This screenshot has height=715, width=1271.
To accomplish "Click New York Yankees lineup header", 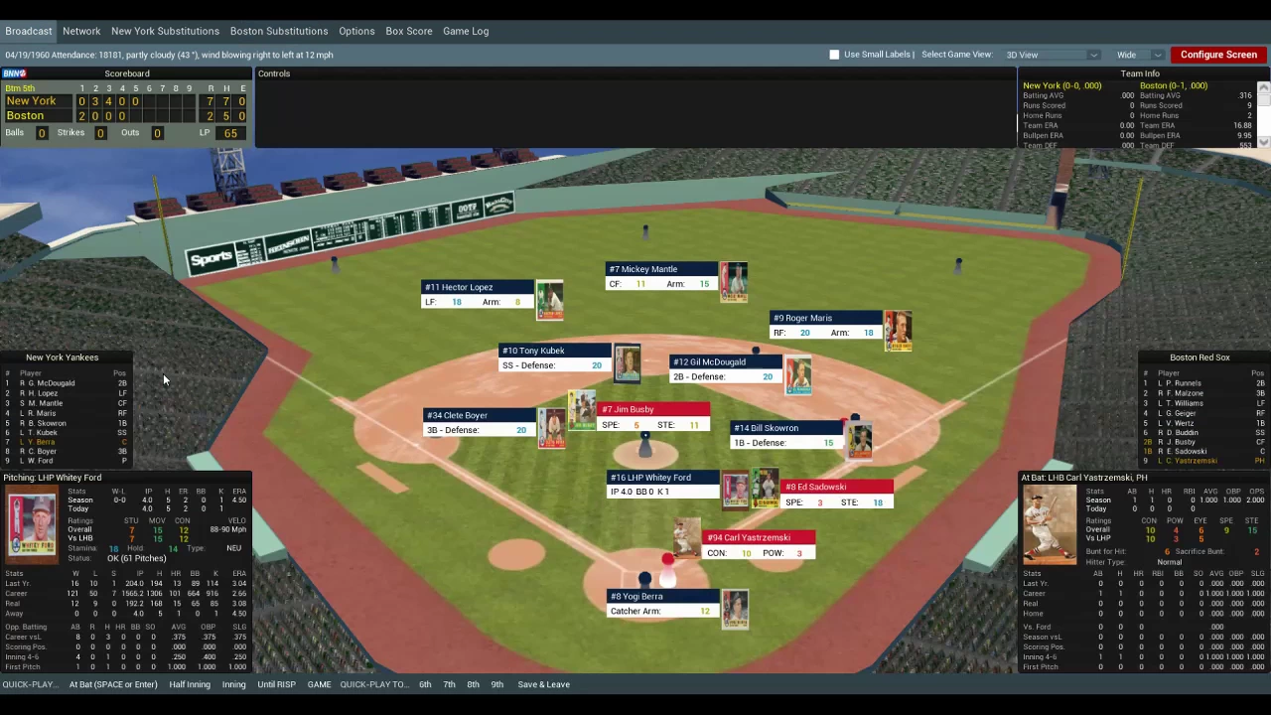I will coord(63,357).
